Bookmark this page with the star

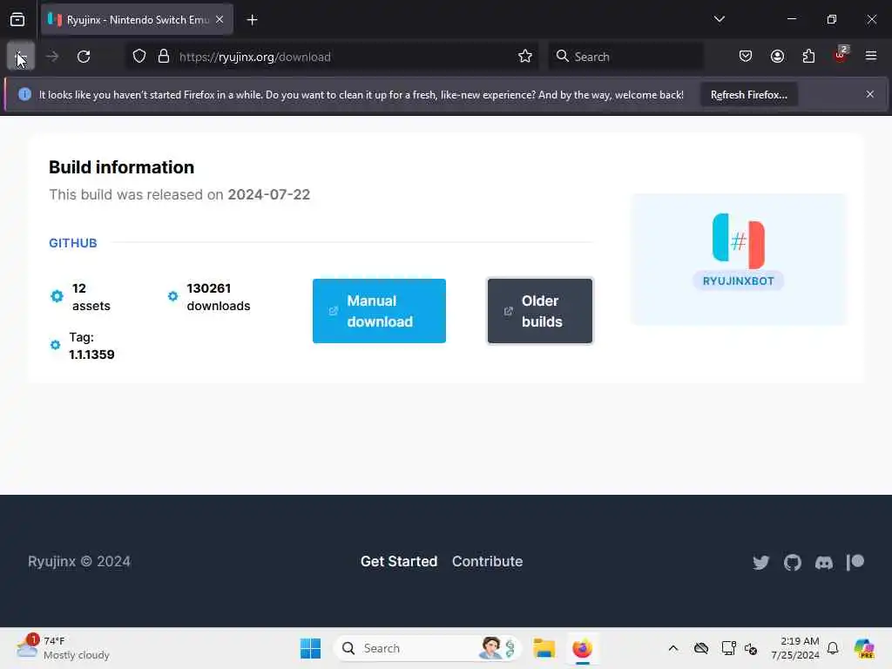(x=525, y=57)
